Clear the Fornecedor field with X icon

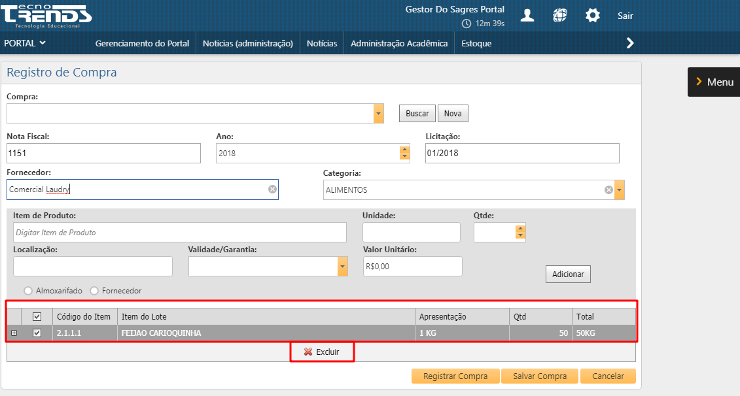[x=272, y=190]
